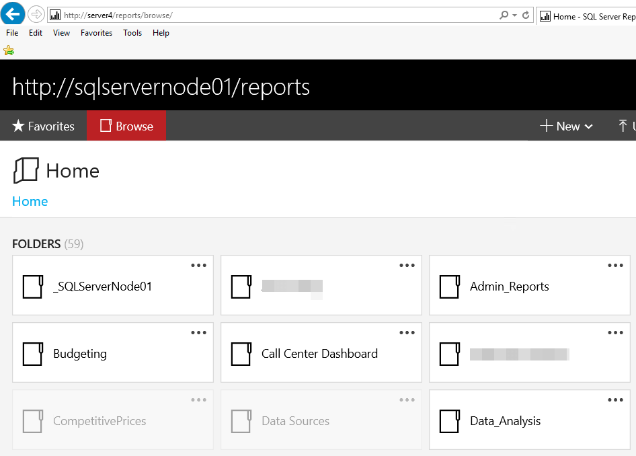636x456 pixels.
Task: Click the site icon in the address bar
Action: [x=54, y=15]
